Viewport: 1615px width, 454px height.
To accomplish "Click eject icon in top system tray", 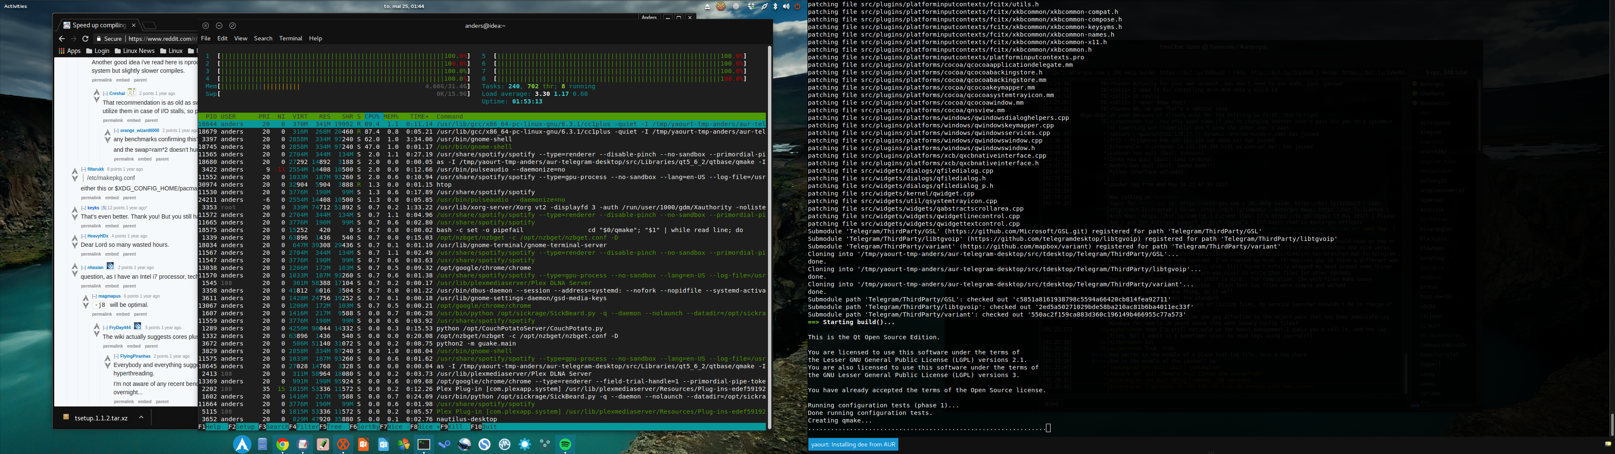I will tap(708, 6).
